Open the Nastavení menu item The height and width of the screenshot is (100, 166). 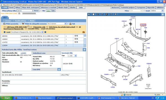point(115,7)
